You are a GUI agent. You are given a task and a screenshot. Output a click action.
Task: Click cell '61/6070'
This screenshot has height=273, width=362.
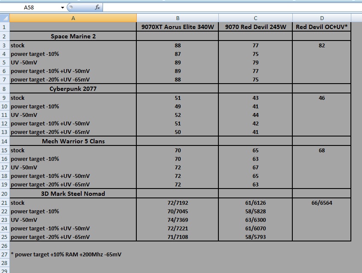pos(255,229)
